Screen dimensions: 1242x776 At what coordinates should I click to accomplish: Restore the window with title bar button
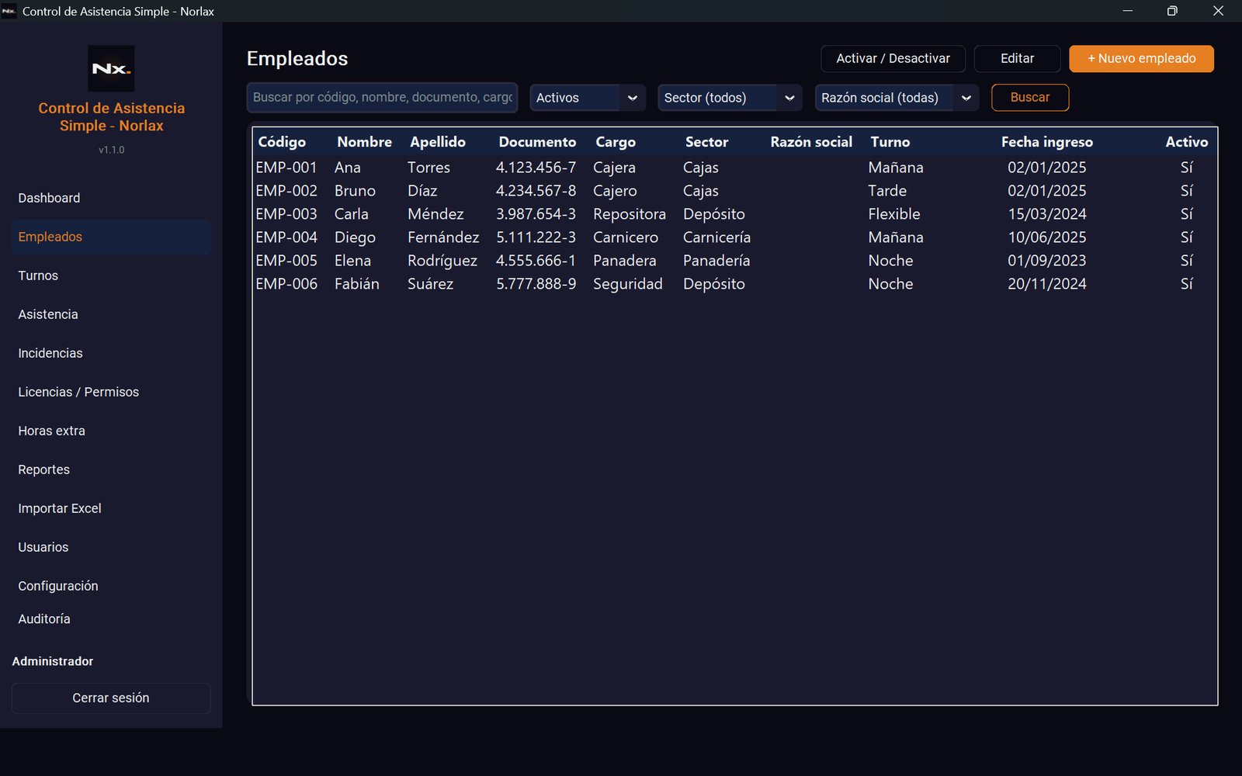click(x=1172, y=11)
